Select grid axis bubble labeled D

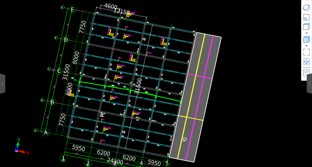(66, 40)
